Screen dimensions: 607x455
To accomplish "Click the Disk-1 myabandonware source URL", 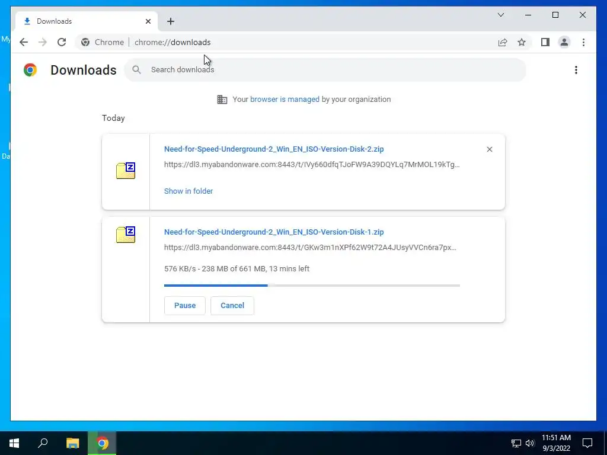I will pos(310,248).
